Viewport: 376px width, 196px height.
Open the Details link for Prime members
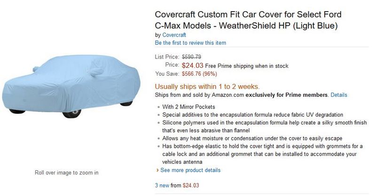pos(339,95)
